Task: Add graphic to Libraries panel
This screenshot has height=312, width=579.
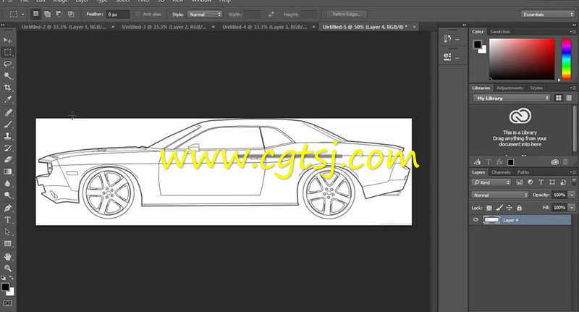Action: (x=478, y=162)
